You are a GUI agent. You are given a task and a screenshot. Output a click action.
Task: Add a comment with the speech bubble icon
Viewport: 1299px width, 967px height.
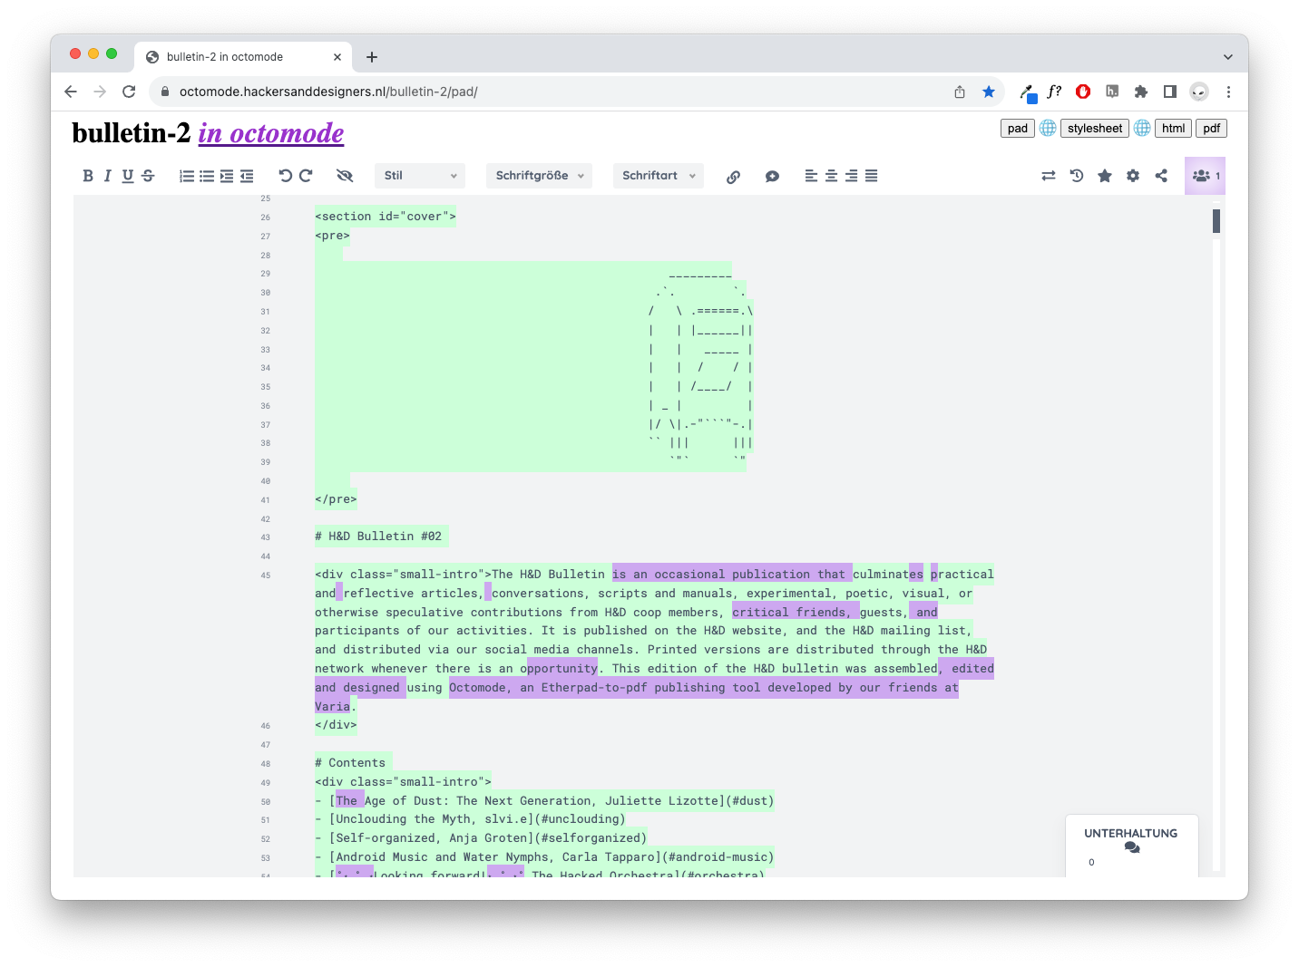(x=772, y=177)
